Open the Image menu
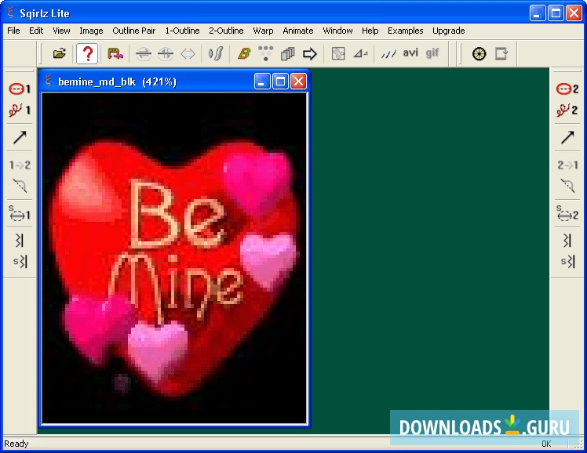587x453 pixels. click(x=91, y=31)
